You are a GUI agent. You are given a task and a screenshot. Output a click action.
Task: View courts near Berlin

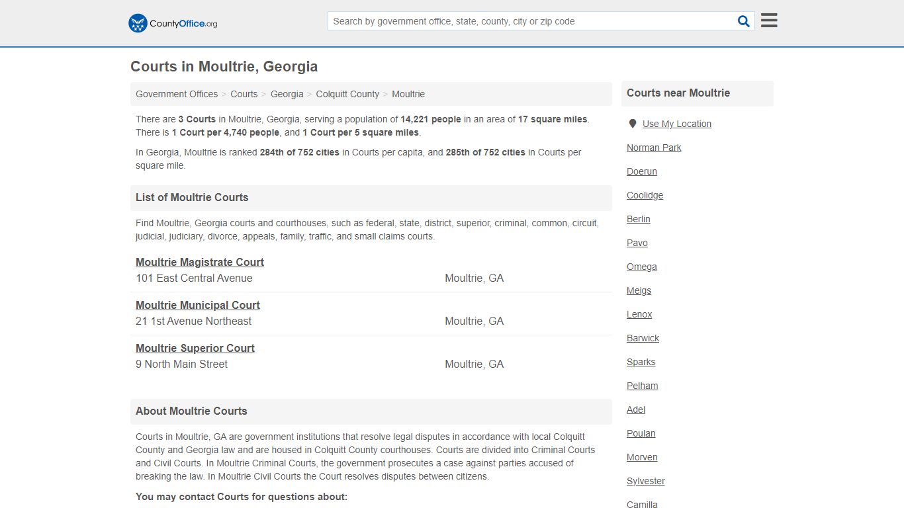click(x=639, y=219)
